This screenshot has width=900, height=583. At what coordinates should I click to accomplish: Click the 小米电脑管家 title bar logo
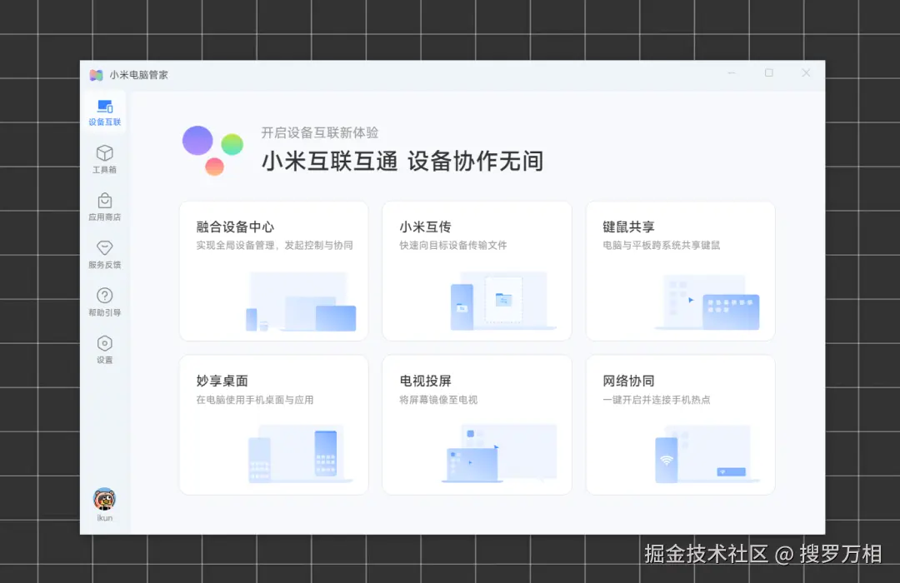coord(96,74)
